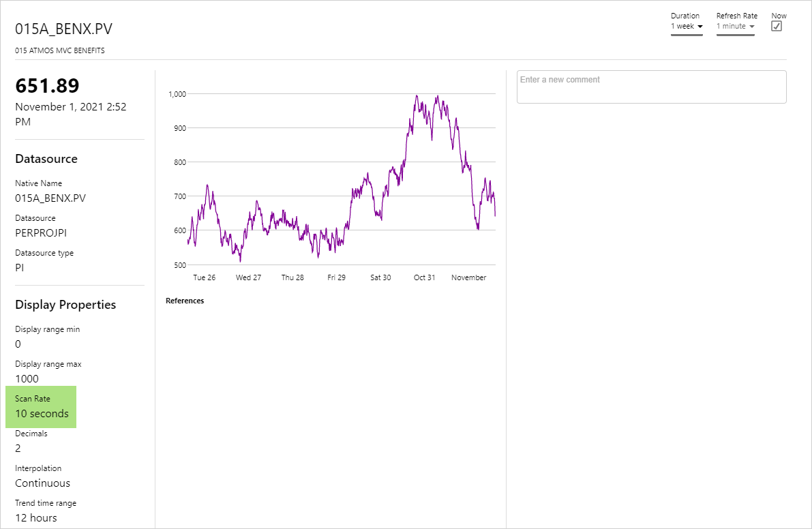The width and height of the screenshot is (812, 529).
Task: Click the 1,000 y-axis label
Action: pos(177,94)
